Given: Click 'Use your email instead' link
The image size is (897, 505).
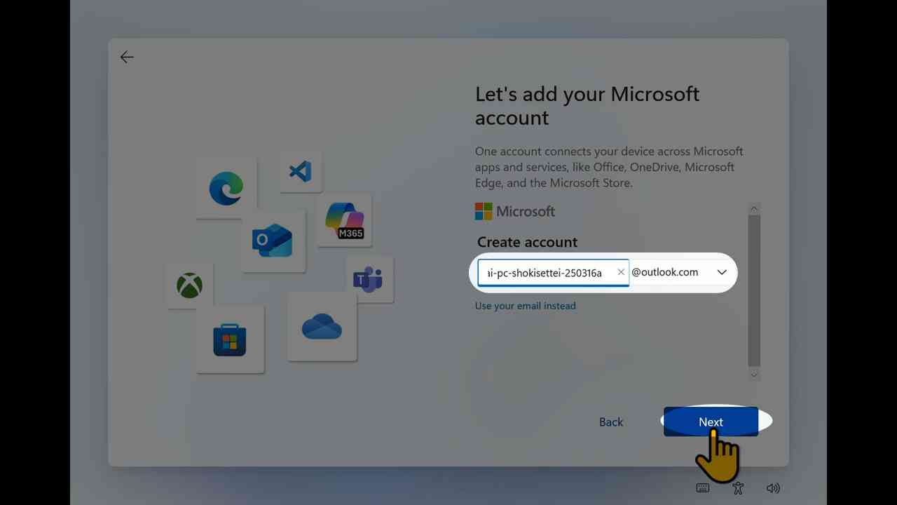Looking at the screenshot, I should click(526, 306).
